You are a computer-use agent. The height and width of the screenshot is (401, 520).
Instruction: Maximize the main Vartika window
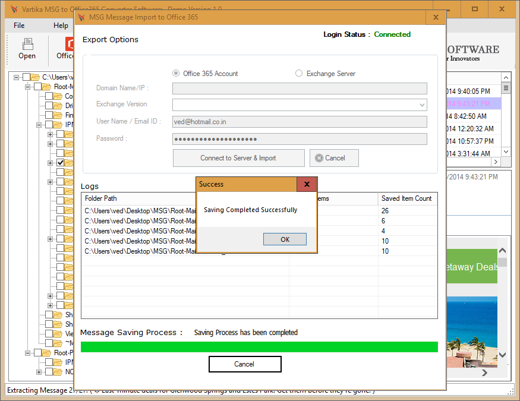[x=475, y=9]
